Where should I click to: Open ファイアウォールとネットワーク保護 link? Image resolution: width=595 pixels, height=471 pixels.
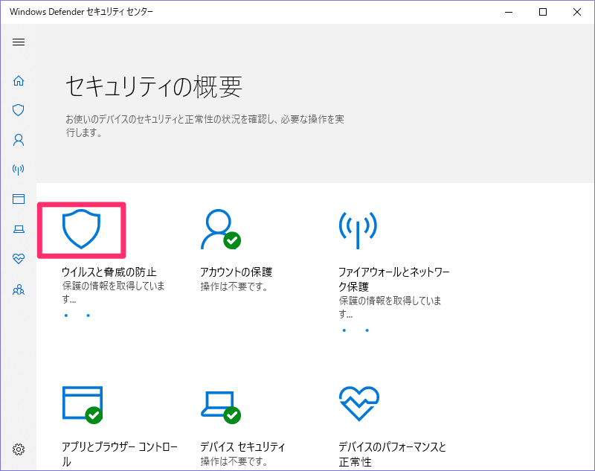394,279
